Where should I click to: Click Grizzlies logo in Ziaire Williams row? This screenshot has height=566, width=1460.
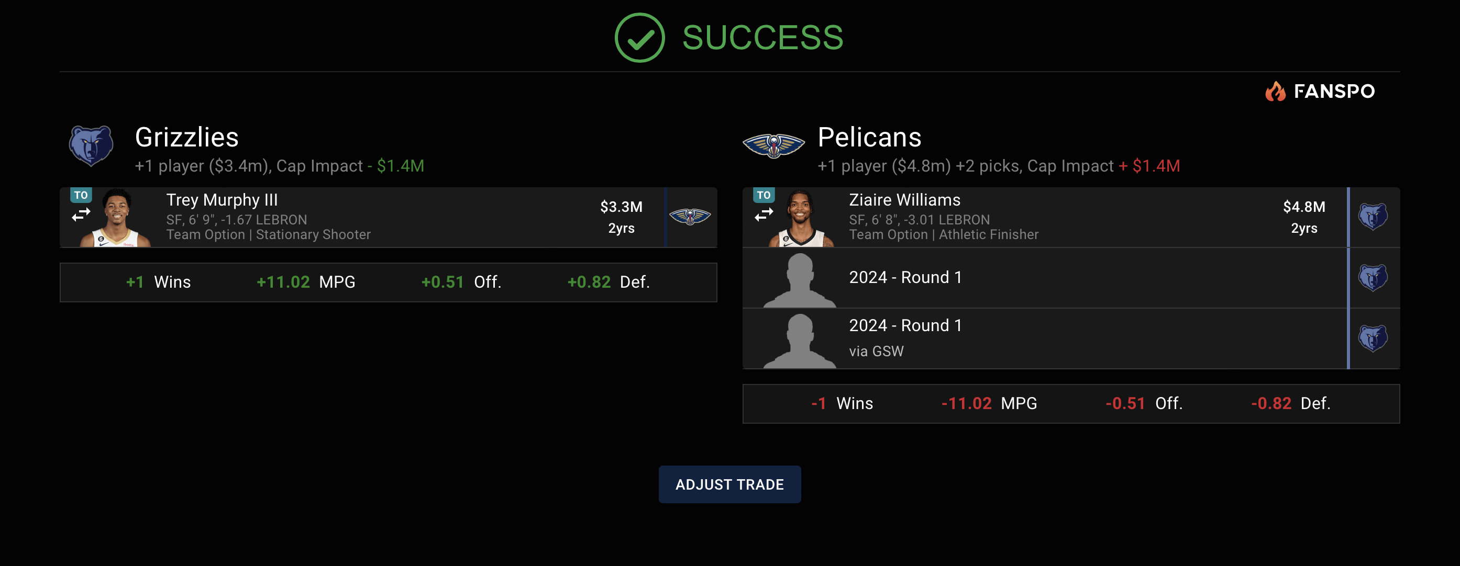click(x=1373, y=217)
